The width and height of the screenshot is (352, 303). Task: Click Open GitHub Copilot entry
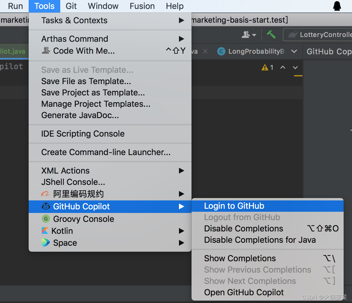point(244,292)
